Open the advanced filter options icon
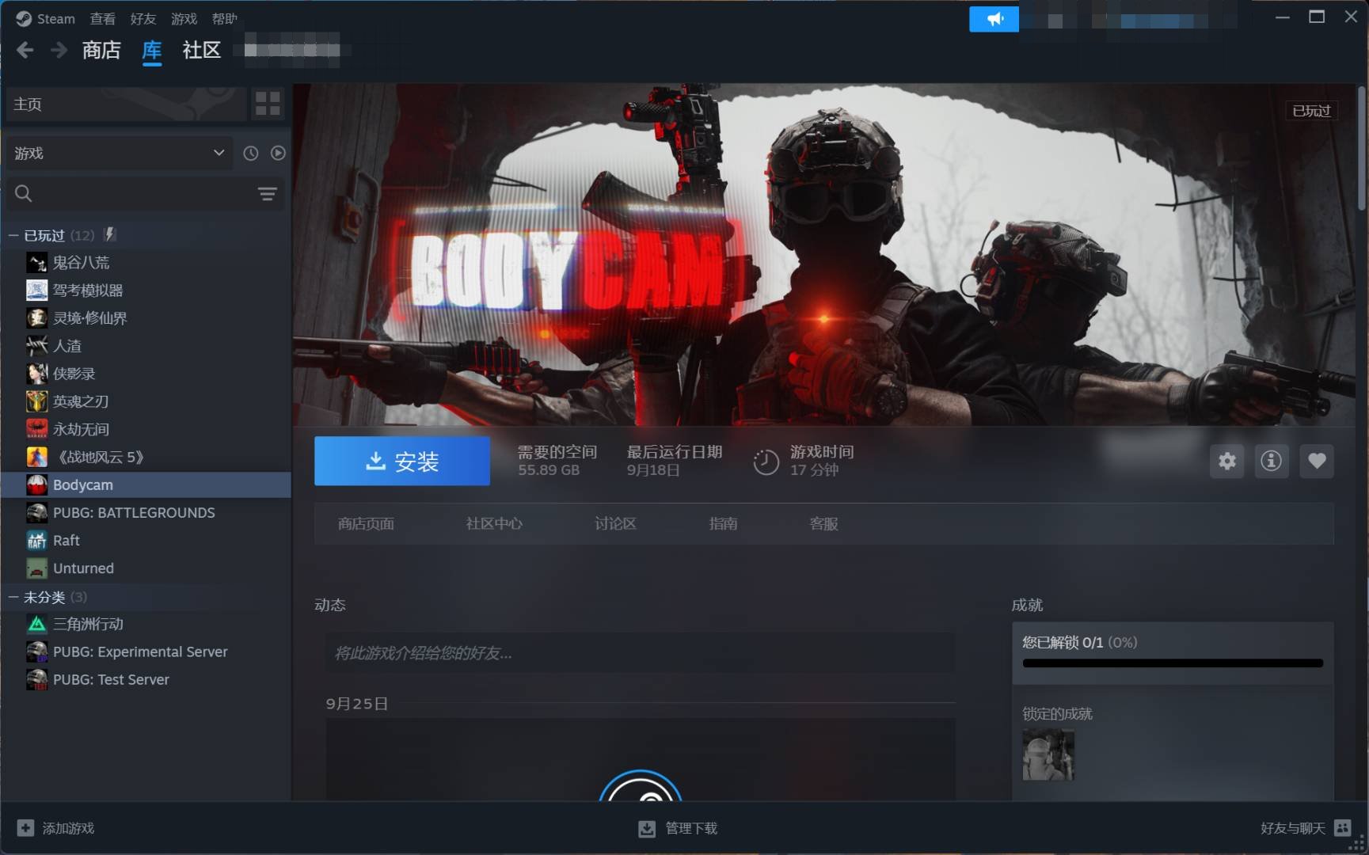 [x=268, y=194]
